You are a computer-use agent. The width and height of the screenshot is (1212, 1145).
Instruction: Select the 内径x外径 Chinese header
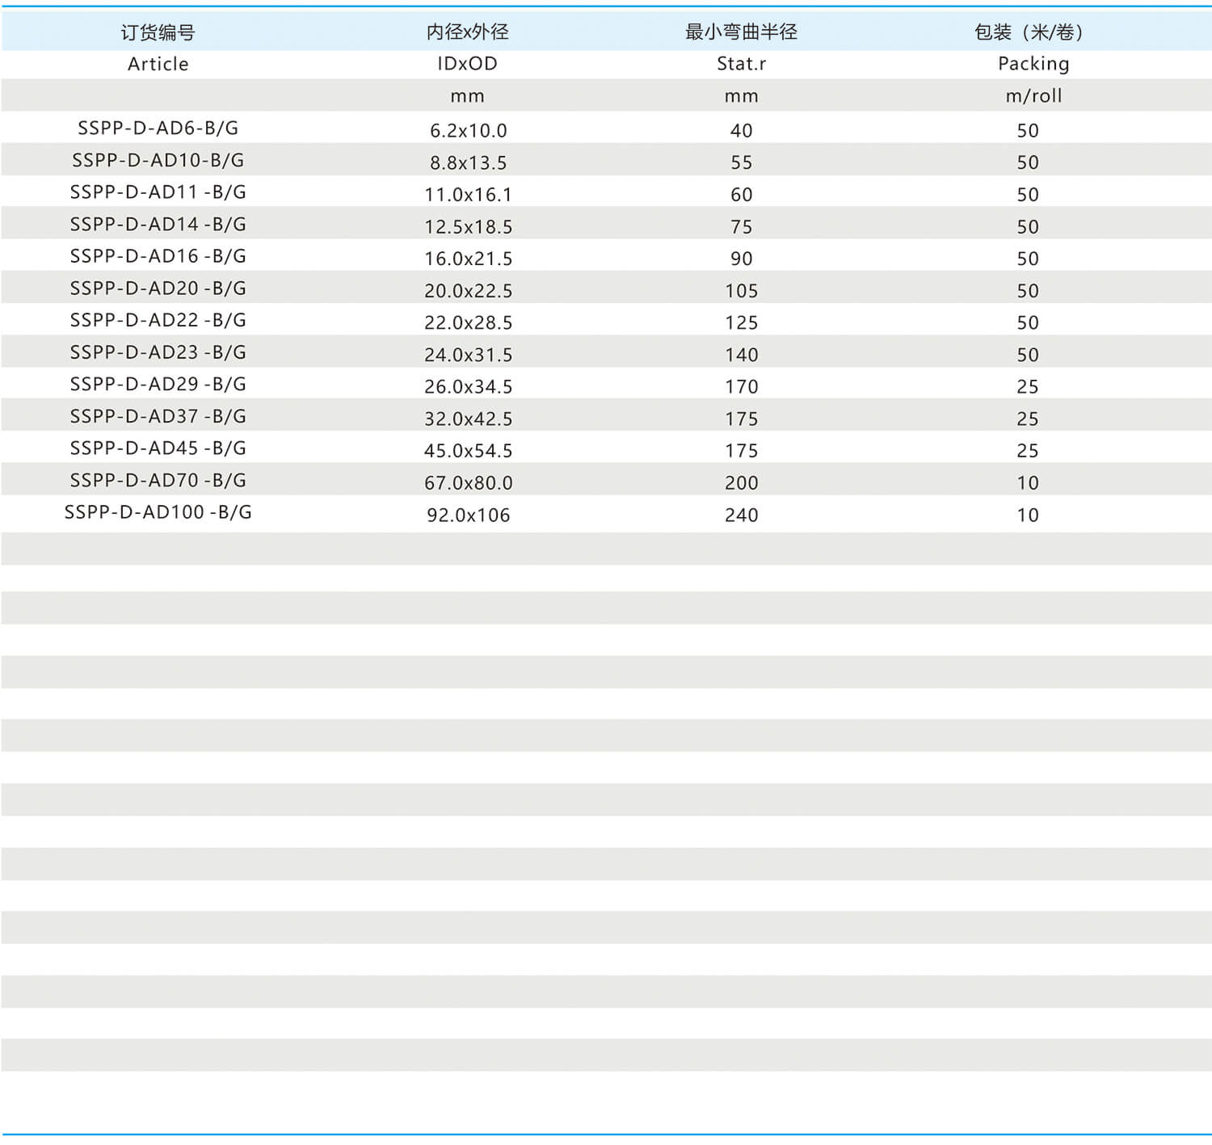point(467,32)
